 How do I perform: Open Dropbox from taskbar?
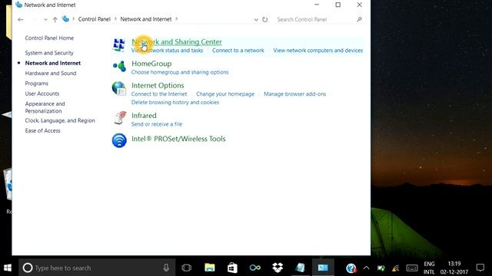coord(278,268)
